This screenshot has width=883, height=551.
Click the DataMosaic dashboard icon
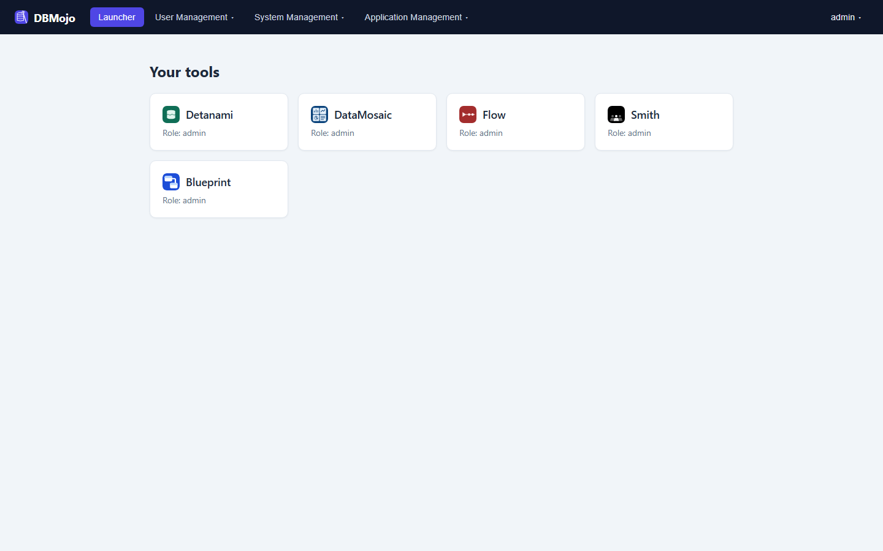(x=319, y=114)
